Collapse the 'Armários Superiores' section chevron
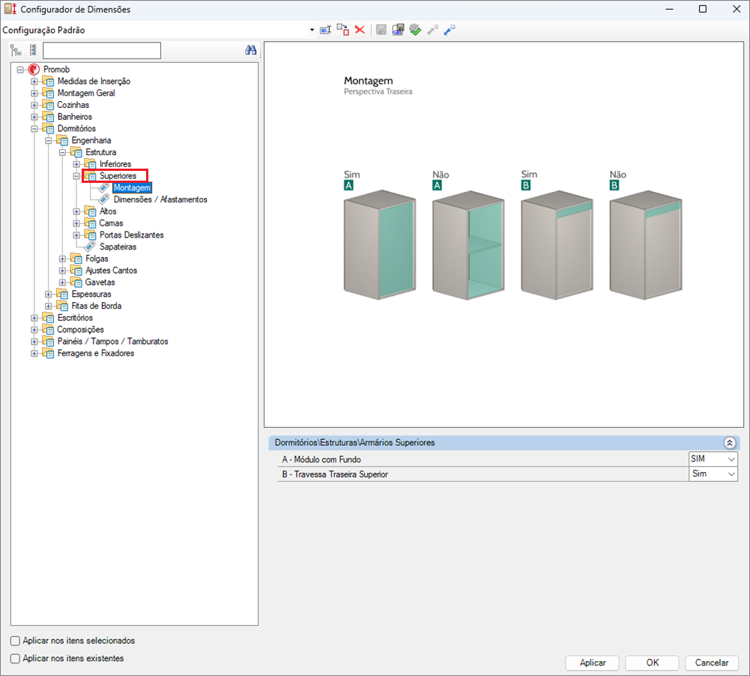 pos(728,443)
